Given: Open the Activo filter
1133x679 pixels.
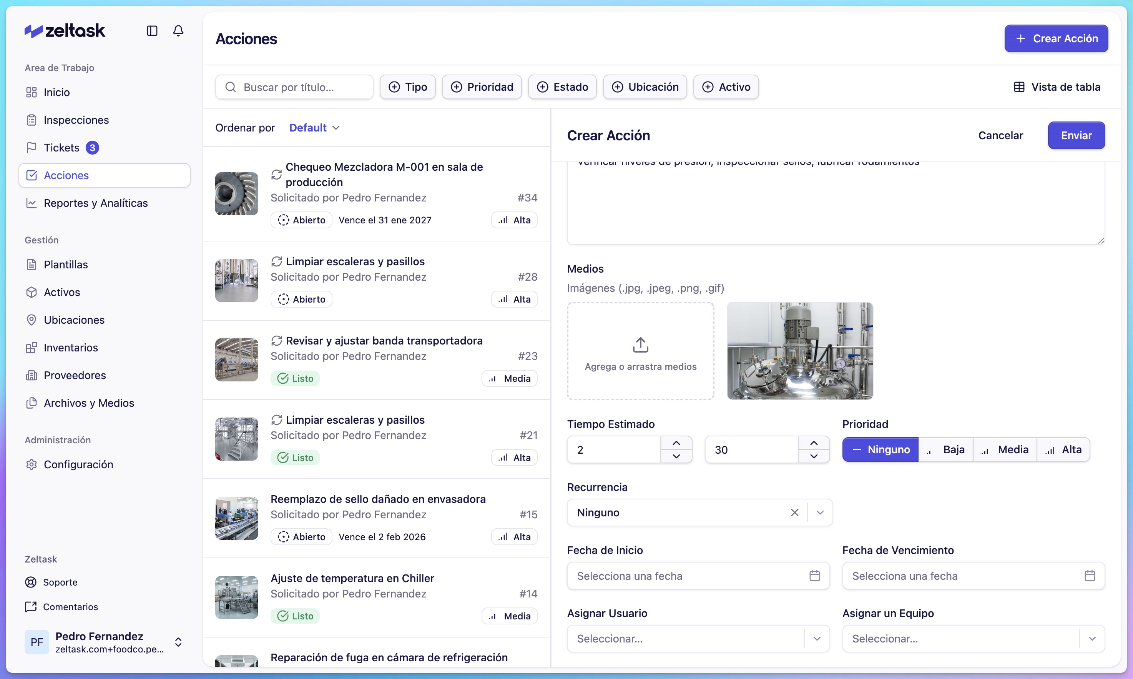Looking at the screenshot, I should tap(726, 87).
